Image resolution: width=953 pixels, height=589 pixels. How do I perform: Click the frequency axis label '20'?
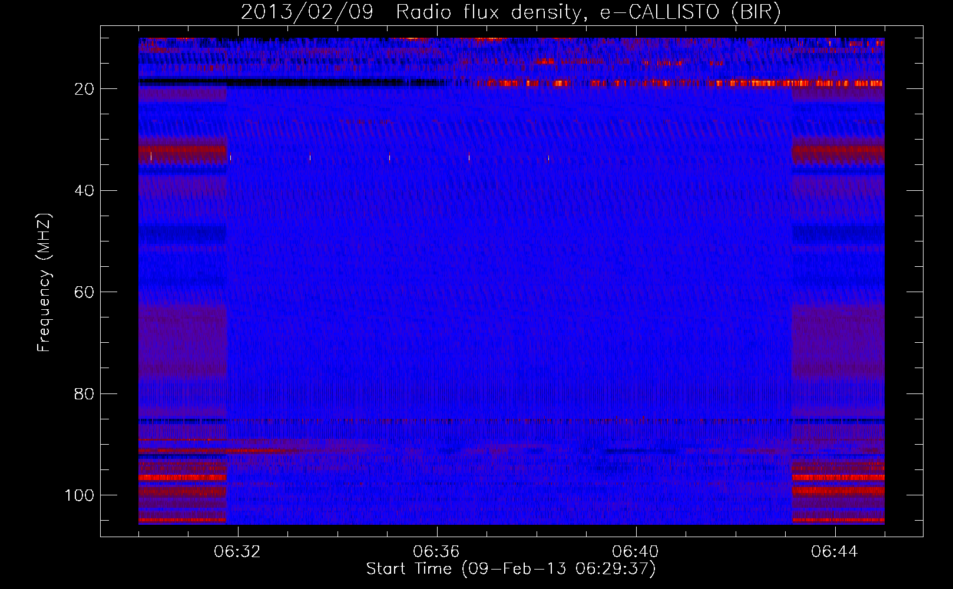point(84,89)
